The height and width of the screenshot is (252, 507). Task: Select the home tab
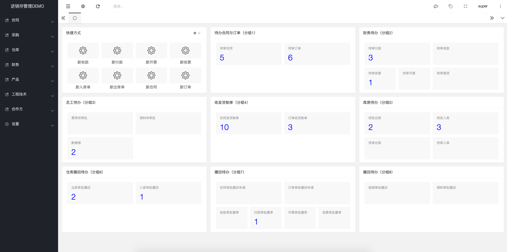click(75, 18)
